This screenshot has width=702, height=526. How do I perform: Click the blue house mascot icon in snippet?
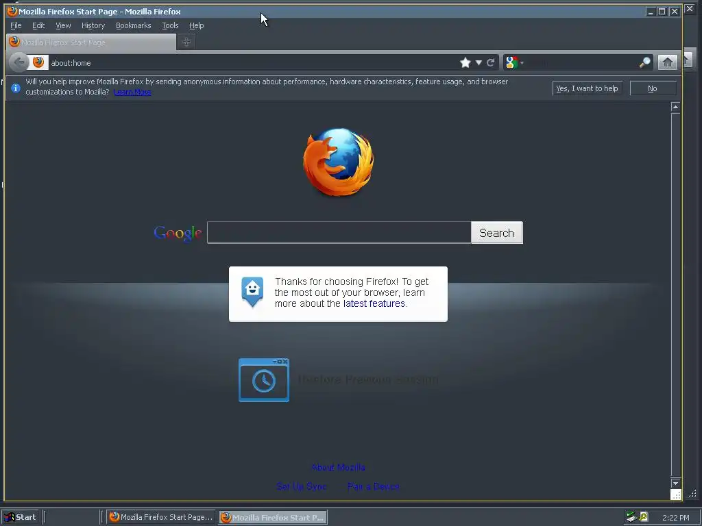pos(252,292)
